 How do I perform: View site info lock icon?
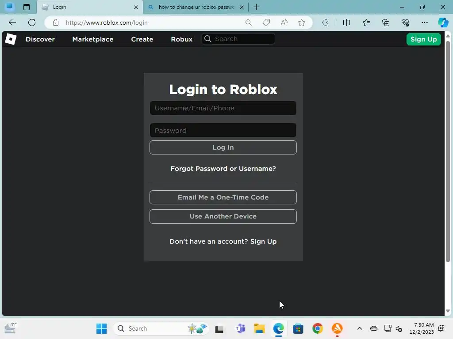[x=56, y=23]
